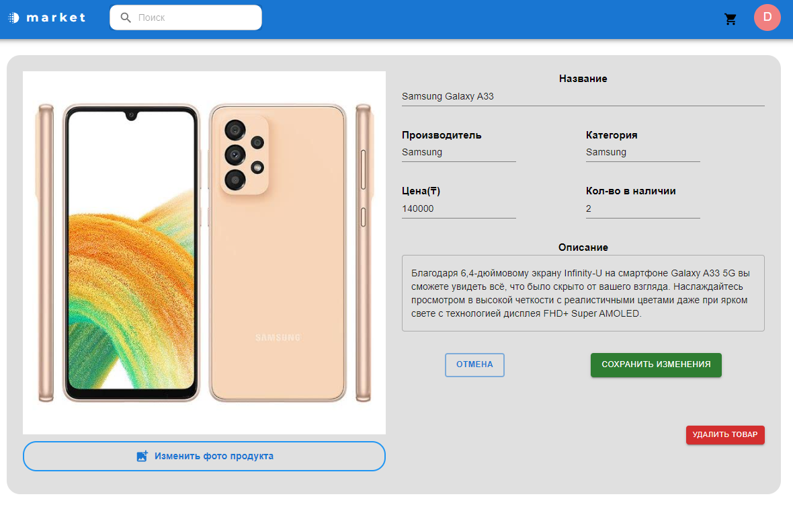Click inside the Описание description textarea
Screen dimensions: 793x509
[x=583, y=293]
